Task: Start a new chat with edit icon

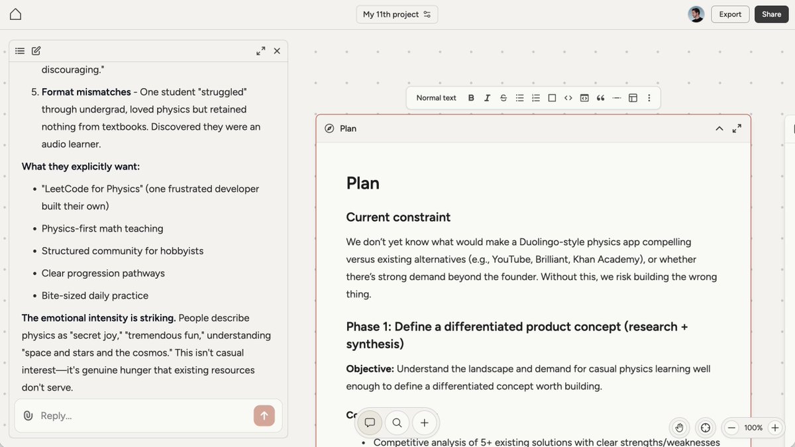Action: click(x=36, y=51)
